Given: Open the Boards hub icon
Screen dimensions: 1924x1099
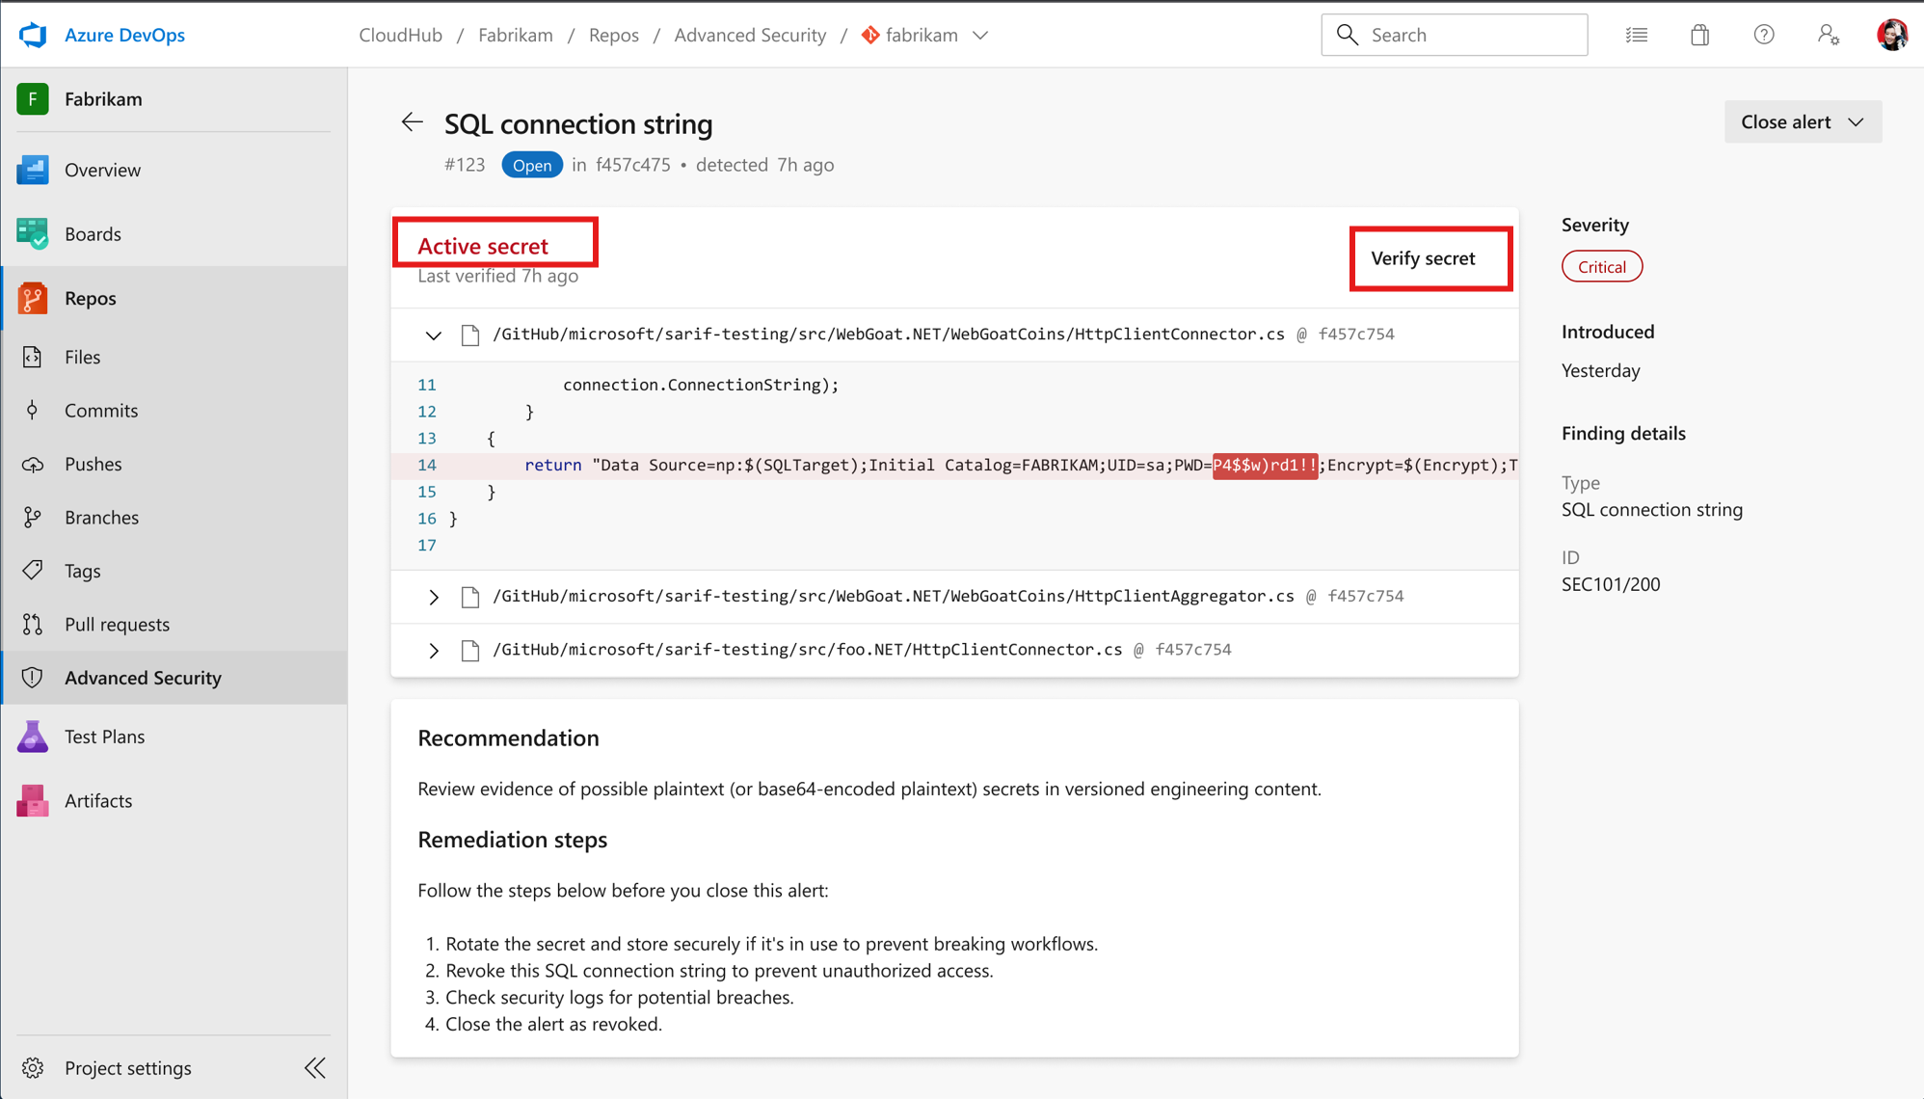Looking at the screenshot, I should [33, 233].
